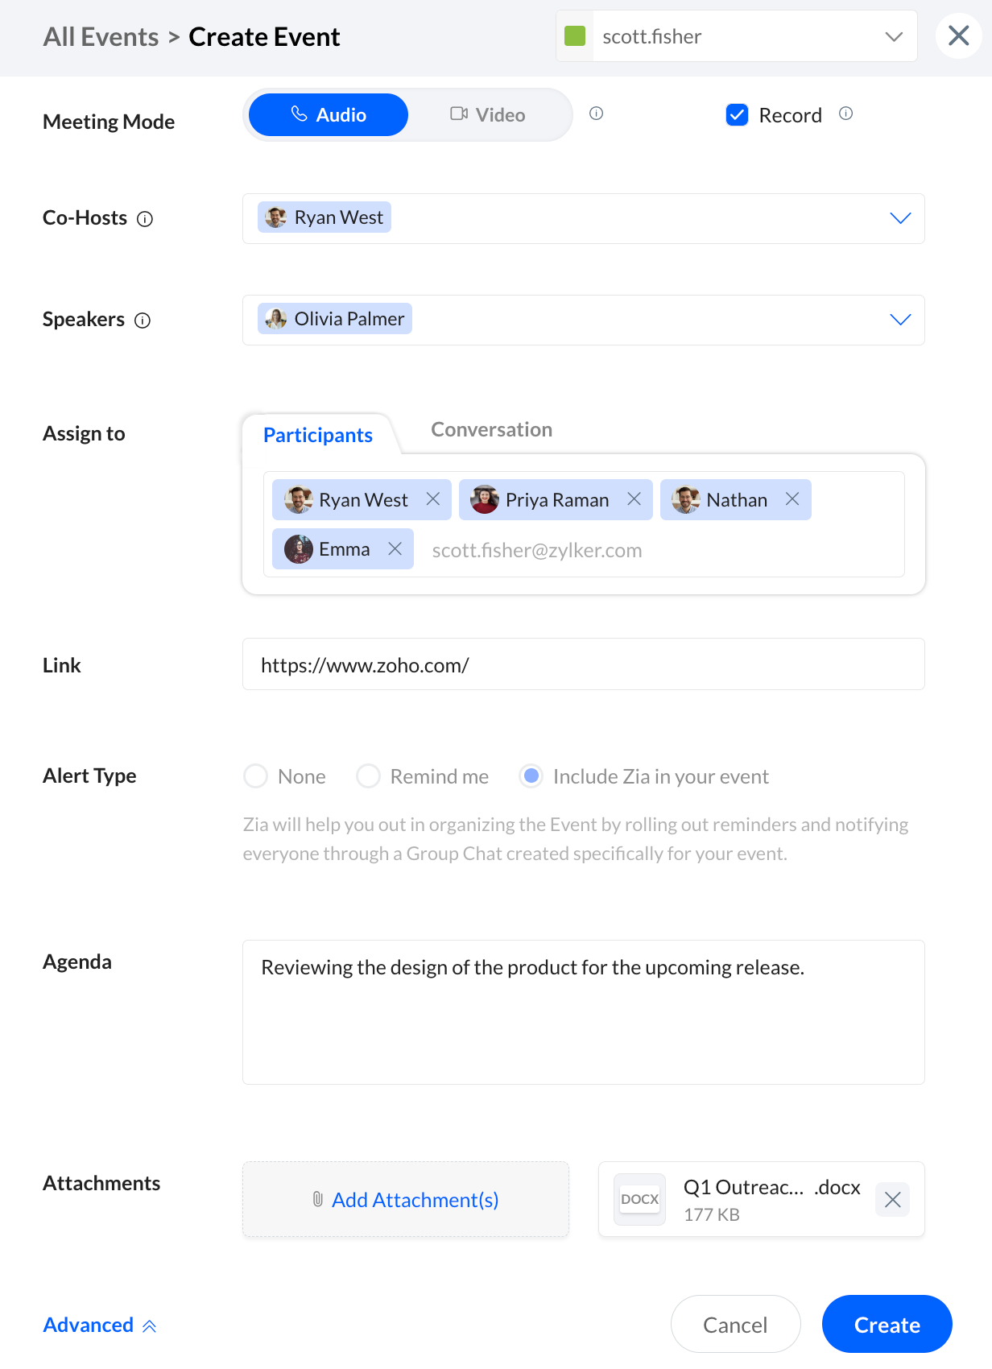Click the green calendar color swatch

tap(575, 36)
